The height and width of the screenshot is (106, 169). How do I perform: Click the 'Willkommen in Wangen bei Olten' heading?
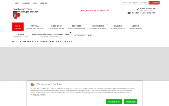(x=42, y=42)
